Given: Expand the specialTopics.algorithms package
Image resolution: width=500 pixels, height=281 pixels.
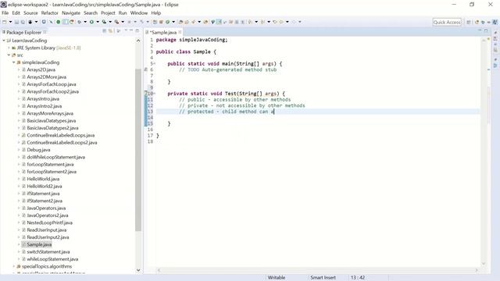Looking at the screenshot, I should coord(14,266).
